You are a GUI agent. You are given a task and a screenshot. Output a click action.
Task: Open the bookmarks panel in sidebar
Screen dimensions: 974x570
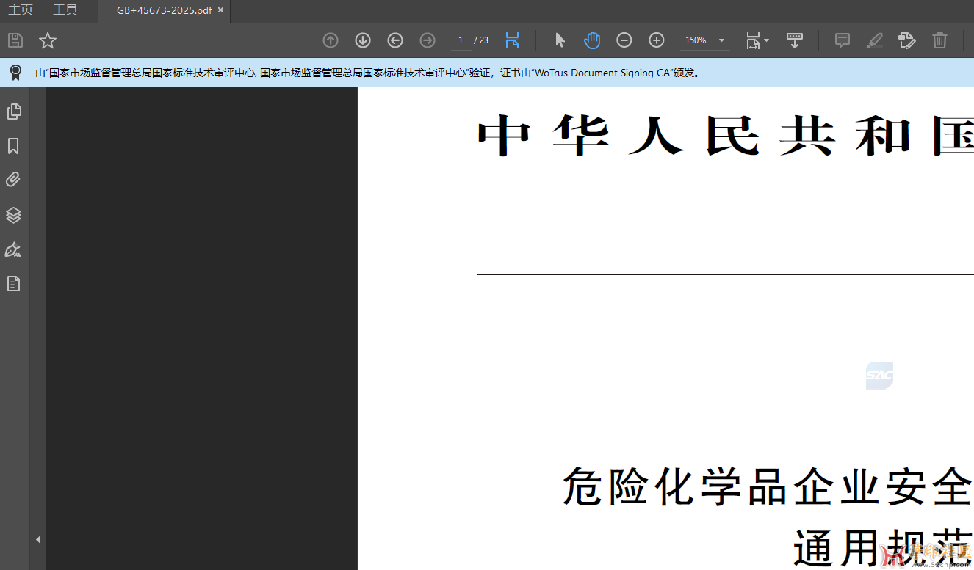[13, 147]
